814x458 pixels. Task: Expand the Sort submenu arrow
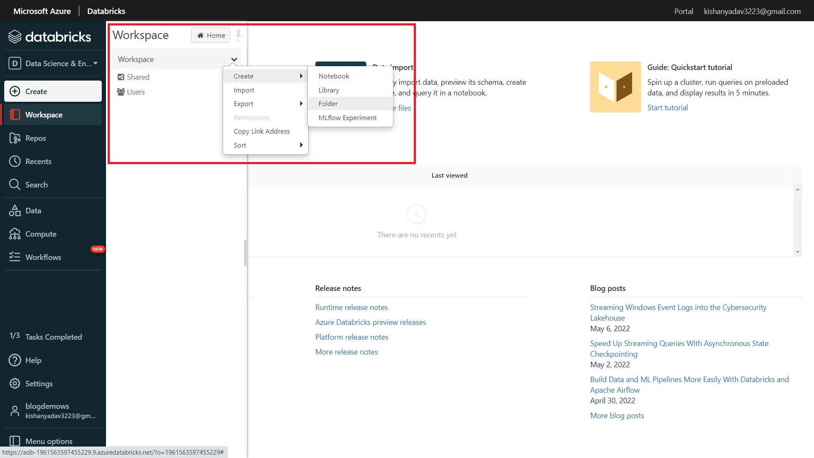[x=301, y=145]
